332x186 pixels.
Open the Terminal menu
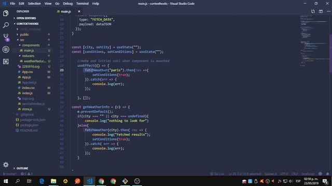pyautogui.click(x=82, y=4)
